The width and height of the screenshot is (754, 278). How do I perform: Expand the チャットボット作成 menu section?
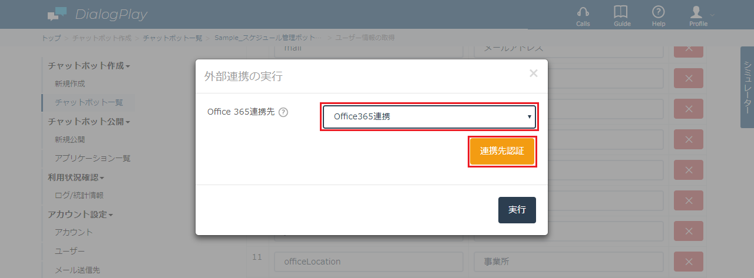[x=88, y=66]
